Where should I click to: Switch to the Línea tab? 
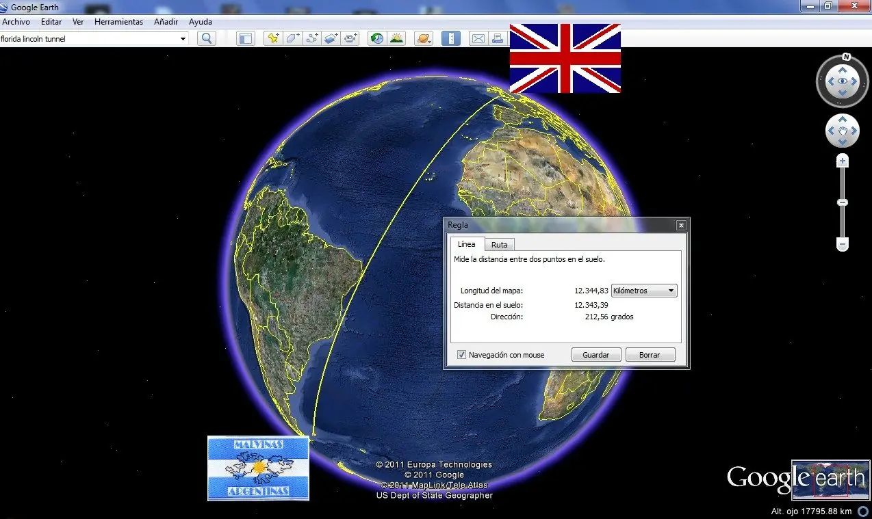pyautogui.click(x=466, y=244)
